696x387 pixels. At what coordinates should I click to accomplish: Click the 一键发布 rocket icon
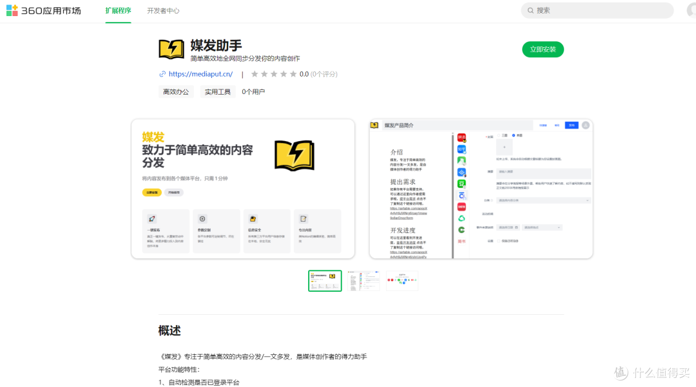[152, 219]
